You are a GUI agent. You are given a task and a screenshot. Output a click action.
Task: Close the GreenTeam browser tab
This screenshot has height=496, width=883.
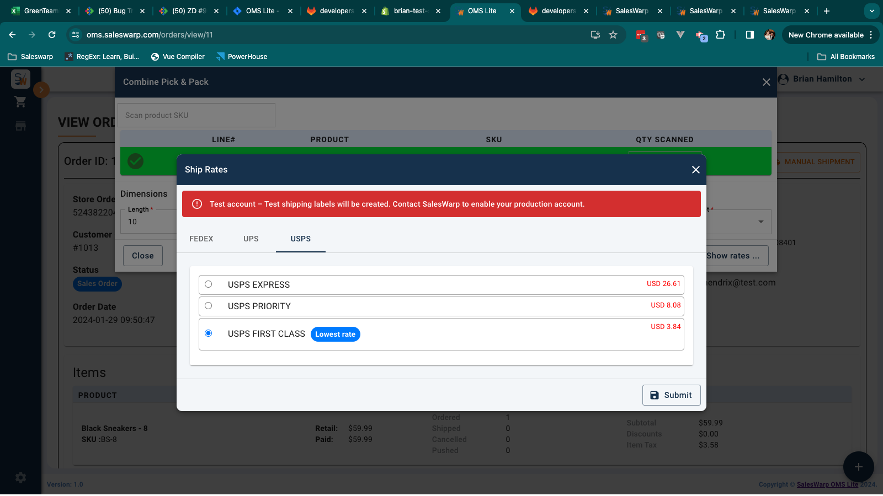68,11
